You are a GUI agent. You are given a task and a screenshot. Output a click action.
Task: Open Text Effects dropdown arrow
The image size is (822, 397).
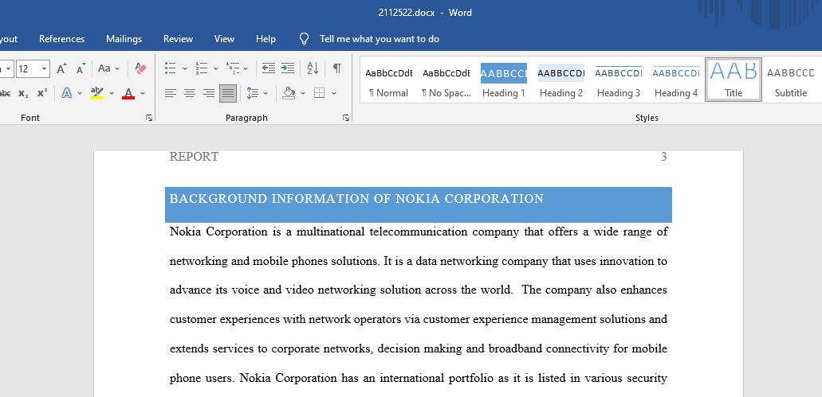(x=80, y=94)
